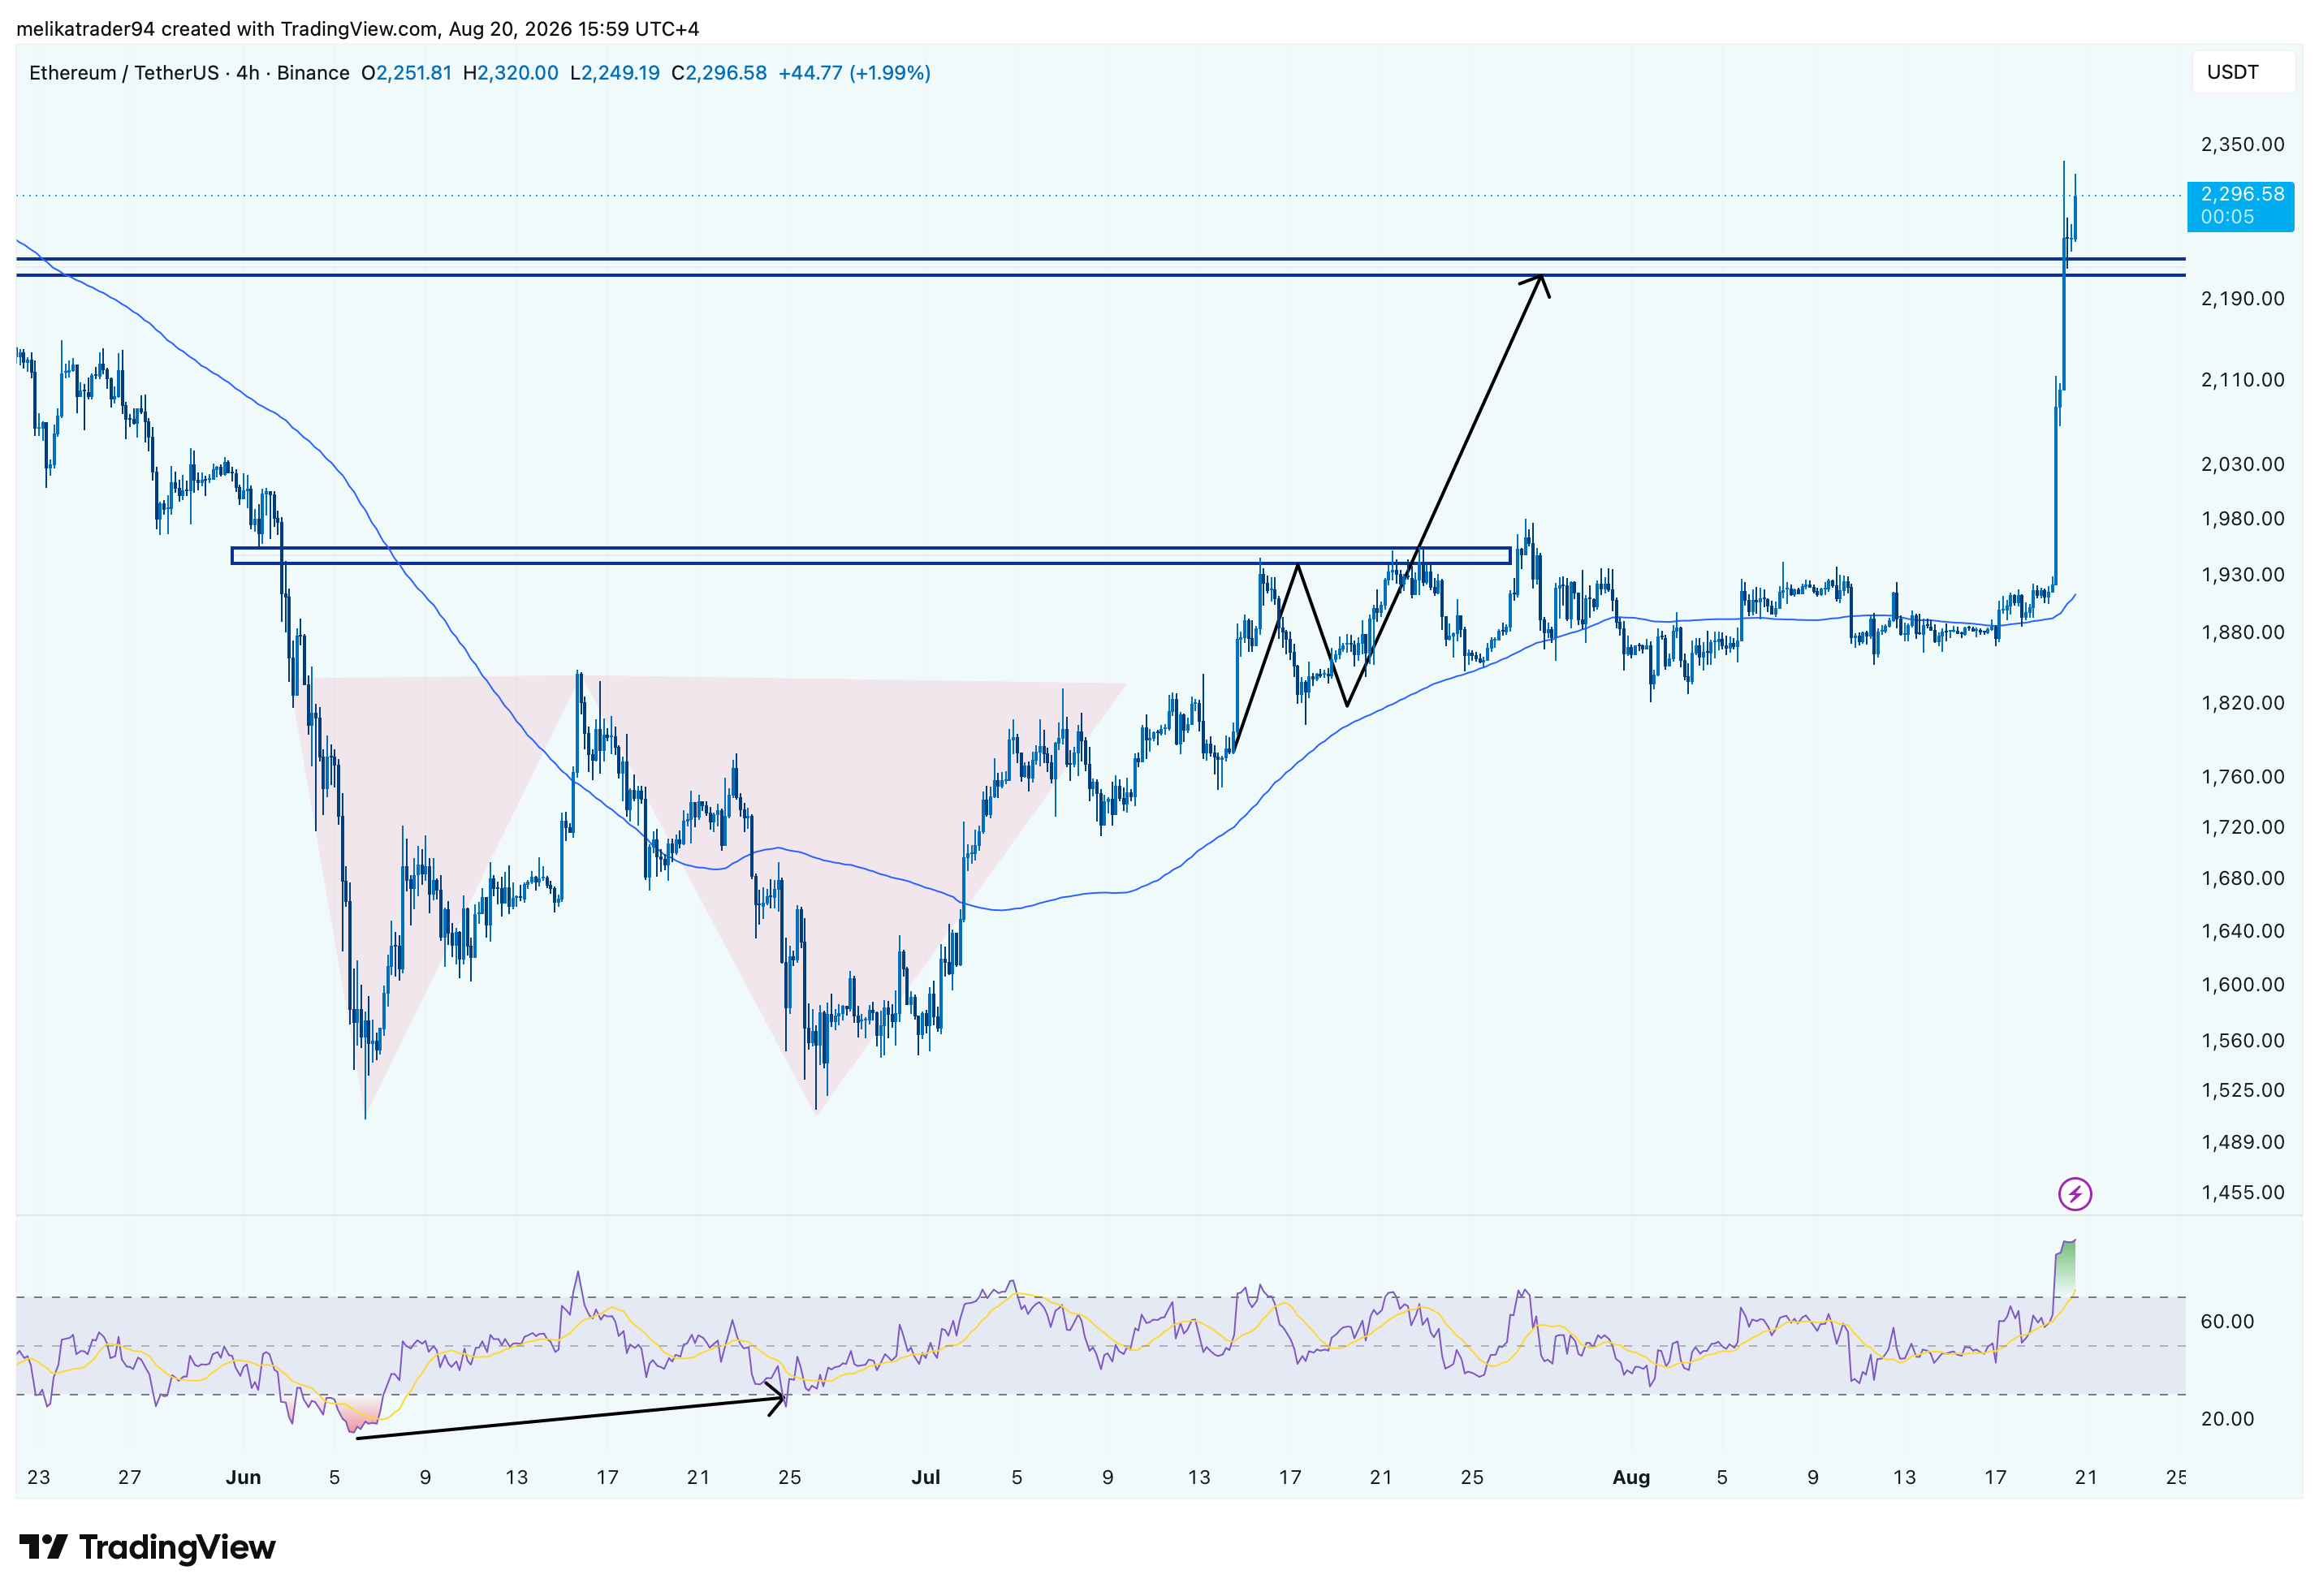The image size is (2319, 1596).
Task: Click the Jul label on time axis
Action: pos(926,1477)
